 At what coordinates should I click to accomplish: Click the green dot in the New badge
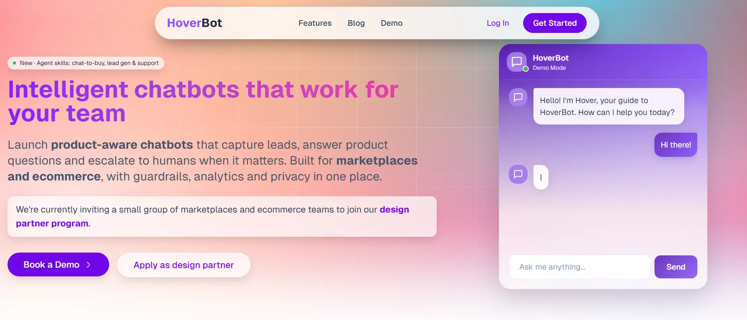pos(15,63)
